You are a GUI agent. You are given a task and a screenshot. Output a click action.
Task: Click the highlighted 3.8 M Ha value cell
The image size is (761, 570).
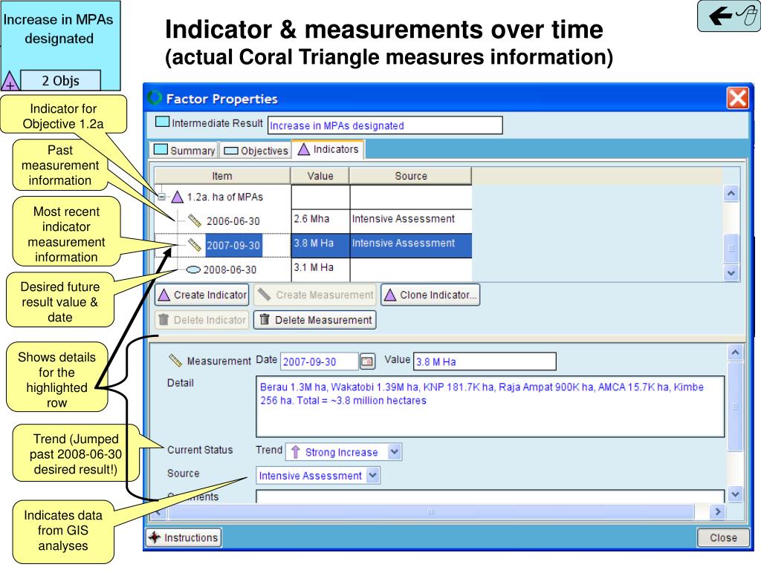coord(320,243)
